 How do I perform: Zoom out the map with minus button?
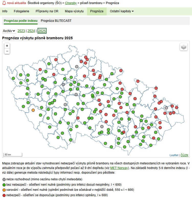pyautogui.click(x=7, y=51)
